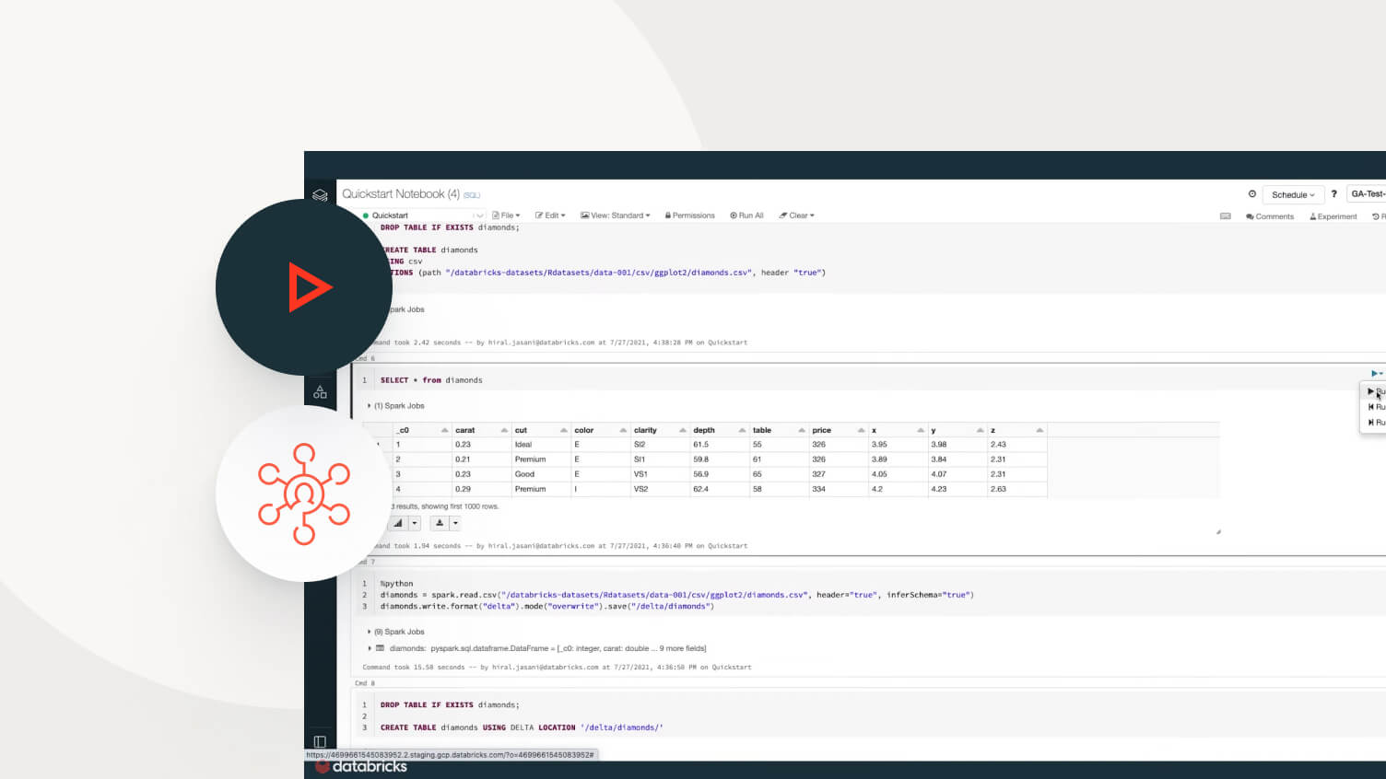Open the download options dropdown arrow

point(455,523)
